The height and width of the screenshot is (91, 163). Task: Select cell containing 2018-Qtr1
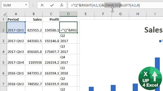point(16,70)
